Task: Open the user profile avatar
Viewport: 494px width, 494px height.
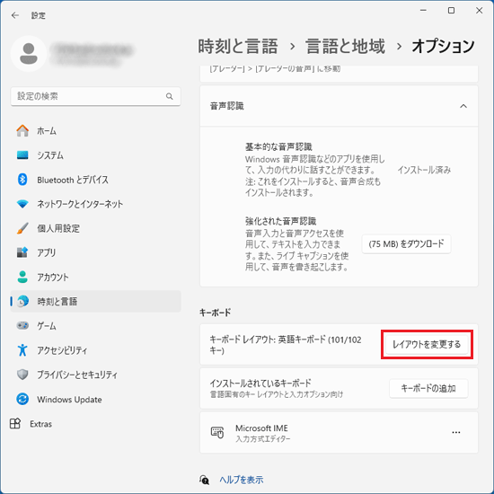Action: coord(29,54)
